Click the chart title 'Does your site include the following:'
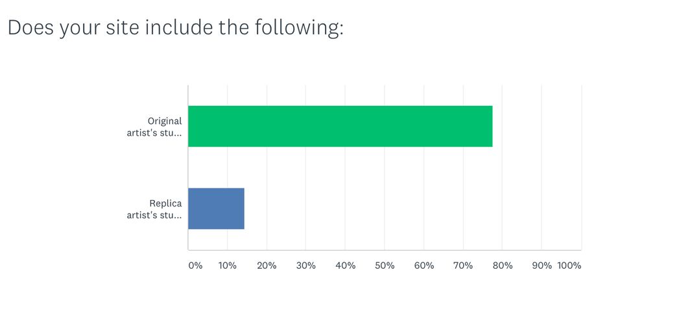Viewport: 681px width, 311px height. [x=176, y=28]
